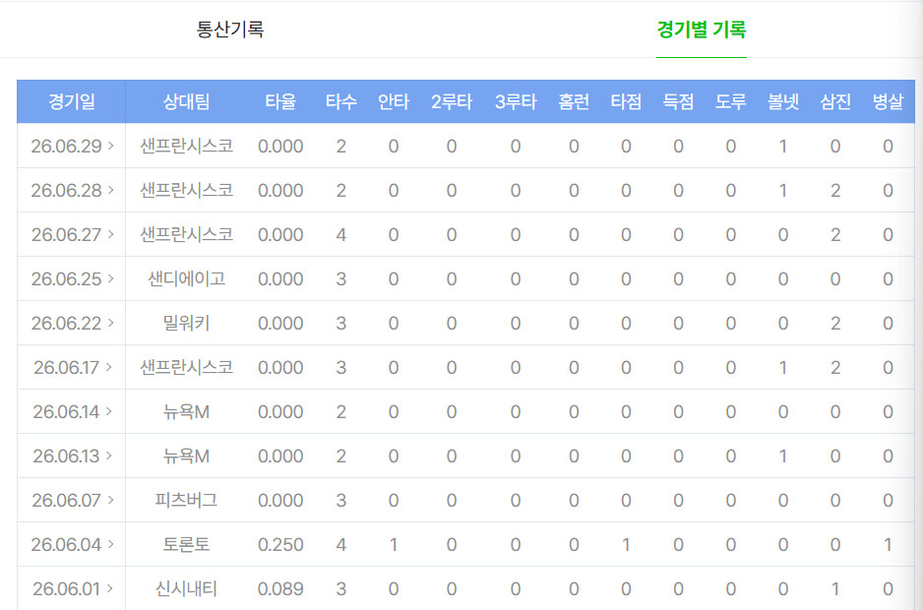The image size is (923, 610).
Task: Click the chevron next to 26.06.14
Action: (109, 411)
